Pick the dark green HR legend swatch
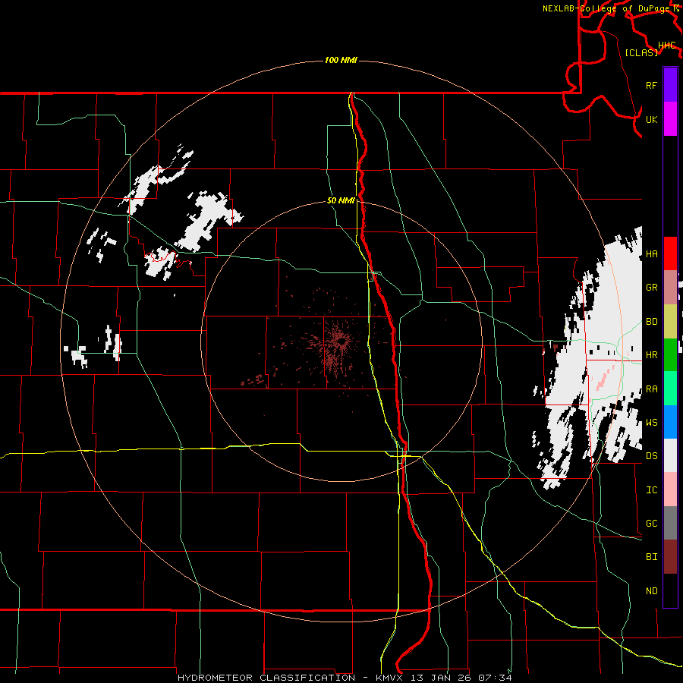 click(x=670, y=354)
